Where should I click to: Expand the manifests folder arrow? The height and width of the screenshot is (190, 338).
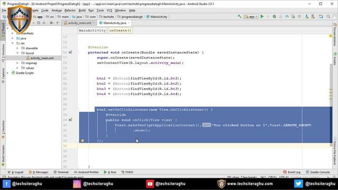pyautogui.click(x=13, y=33)
